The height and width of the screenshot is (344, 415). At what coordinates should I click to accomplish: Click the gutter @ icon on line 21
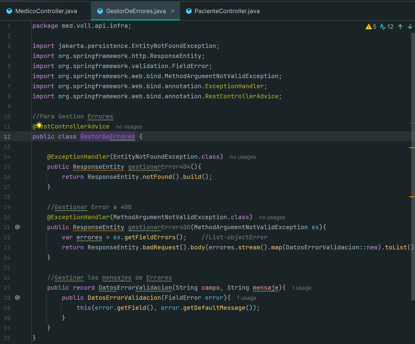[x=17, y=227]
